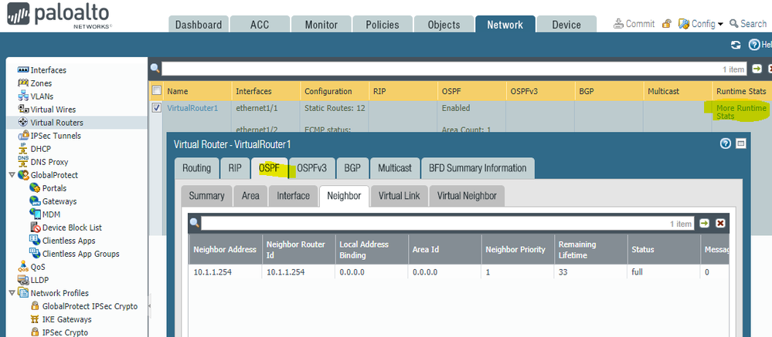The height and width of the screenshot is (337, 772).
Task: Open DHCP in the sidebar
Action: click(x=40, y=149)
